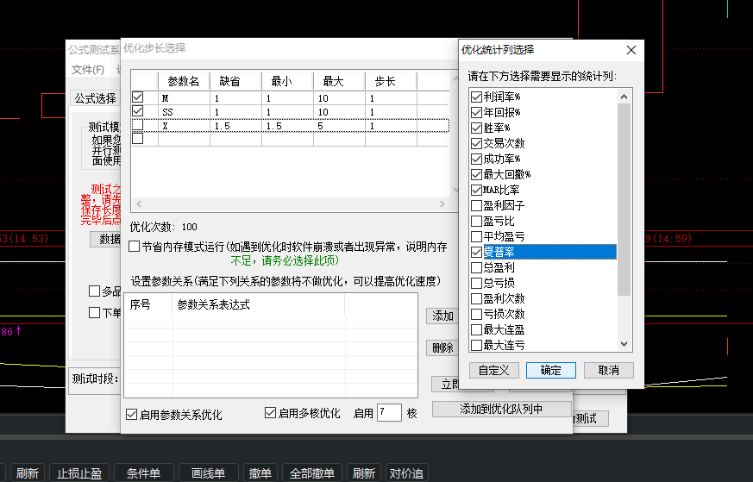Image resolution: width=753 pixels, height=482 pixels.
Task: Enable 节省内存模式运行 option
Action: (x=135, y=247)
